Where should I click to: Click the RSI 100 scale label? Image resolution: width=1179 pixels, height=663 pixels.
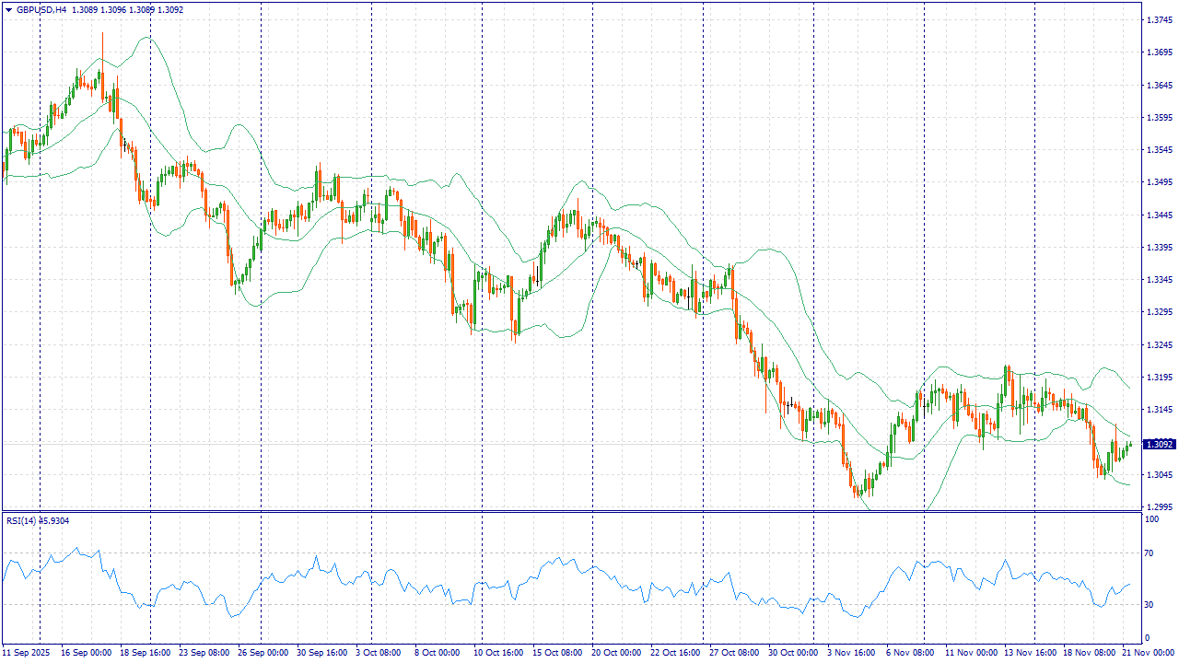[x=1150, y=520]
